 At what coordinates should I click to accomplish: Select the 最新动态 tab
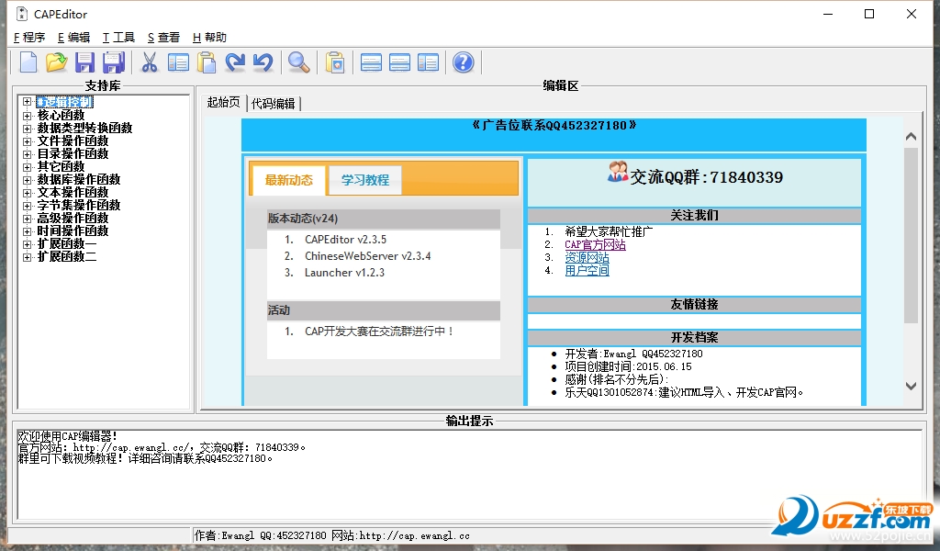[288, 180]
